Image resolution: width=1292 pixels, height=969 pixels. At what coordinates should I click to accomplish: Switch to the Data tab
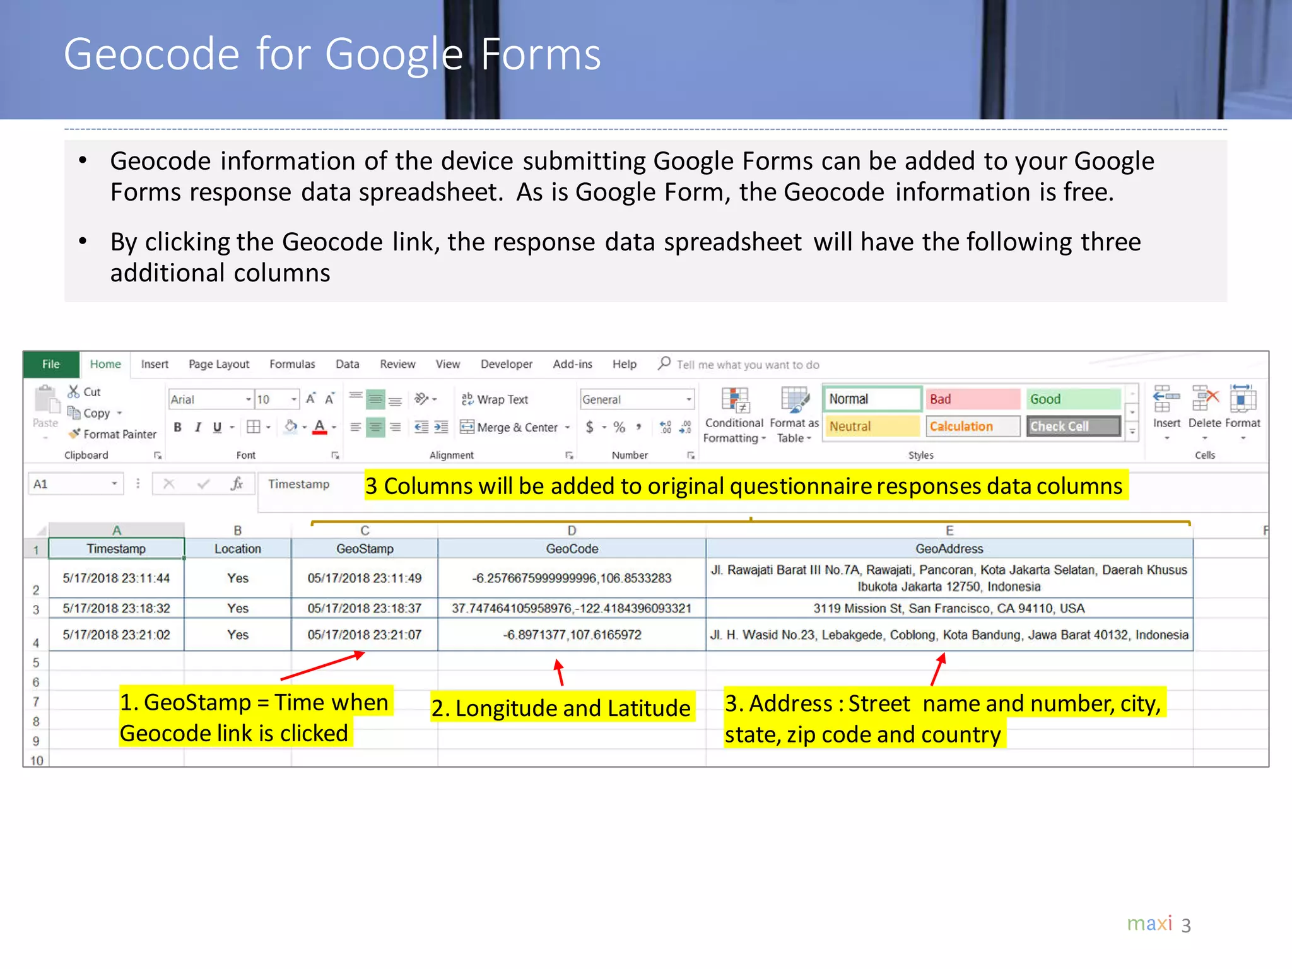(348, 364)
